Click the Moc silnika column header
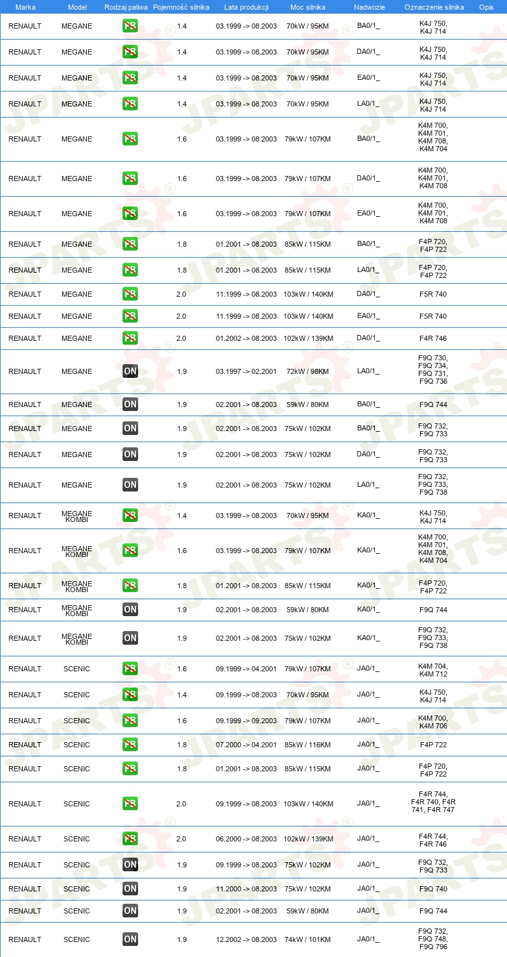The image size is (507, 957). tap(308, 6)
